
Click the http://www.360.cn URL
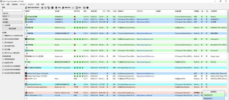(143, 19)
